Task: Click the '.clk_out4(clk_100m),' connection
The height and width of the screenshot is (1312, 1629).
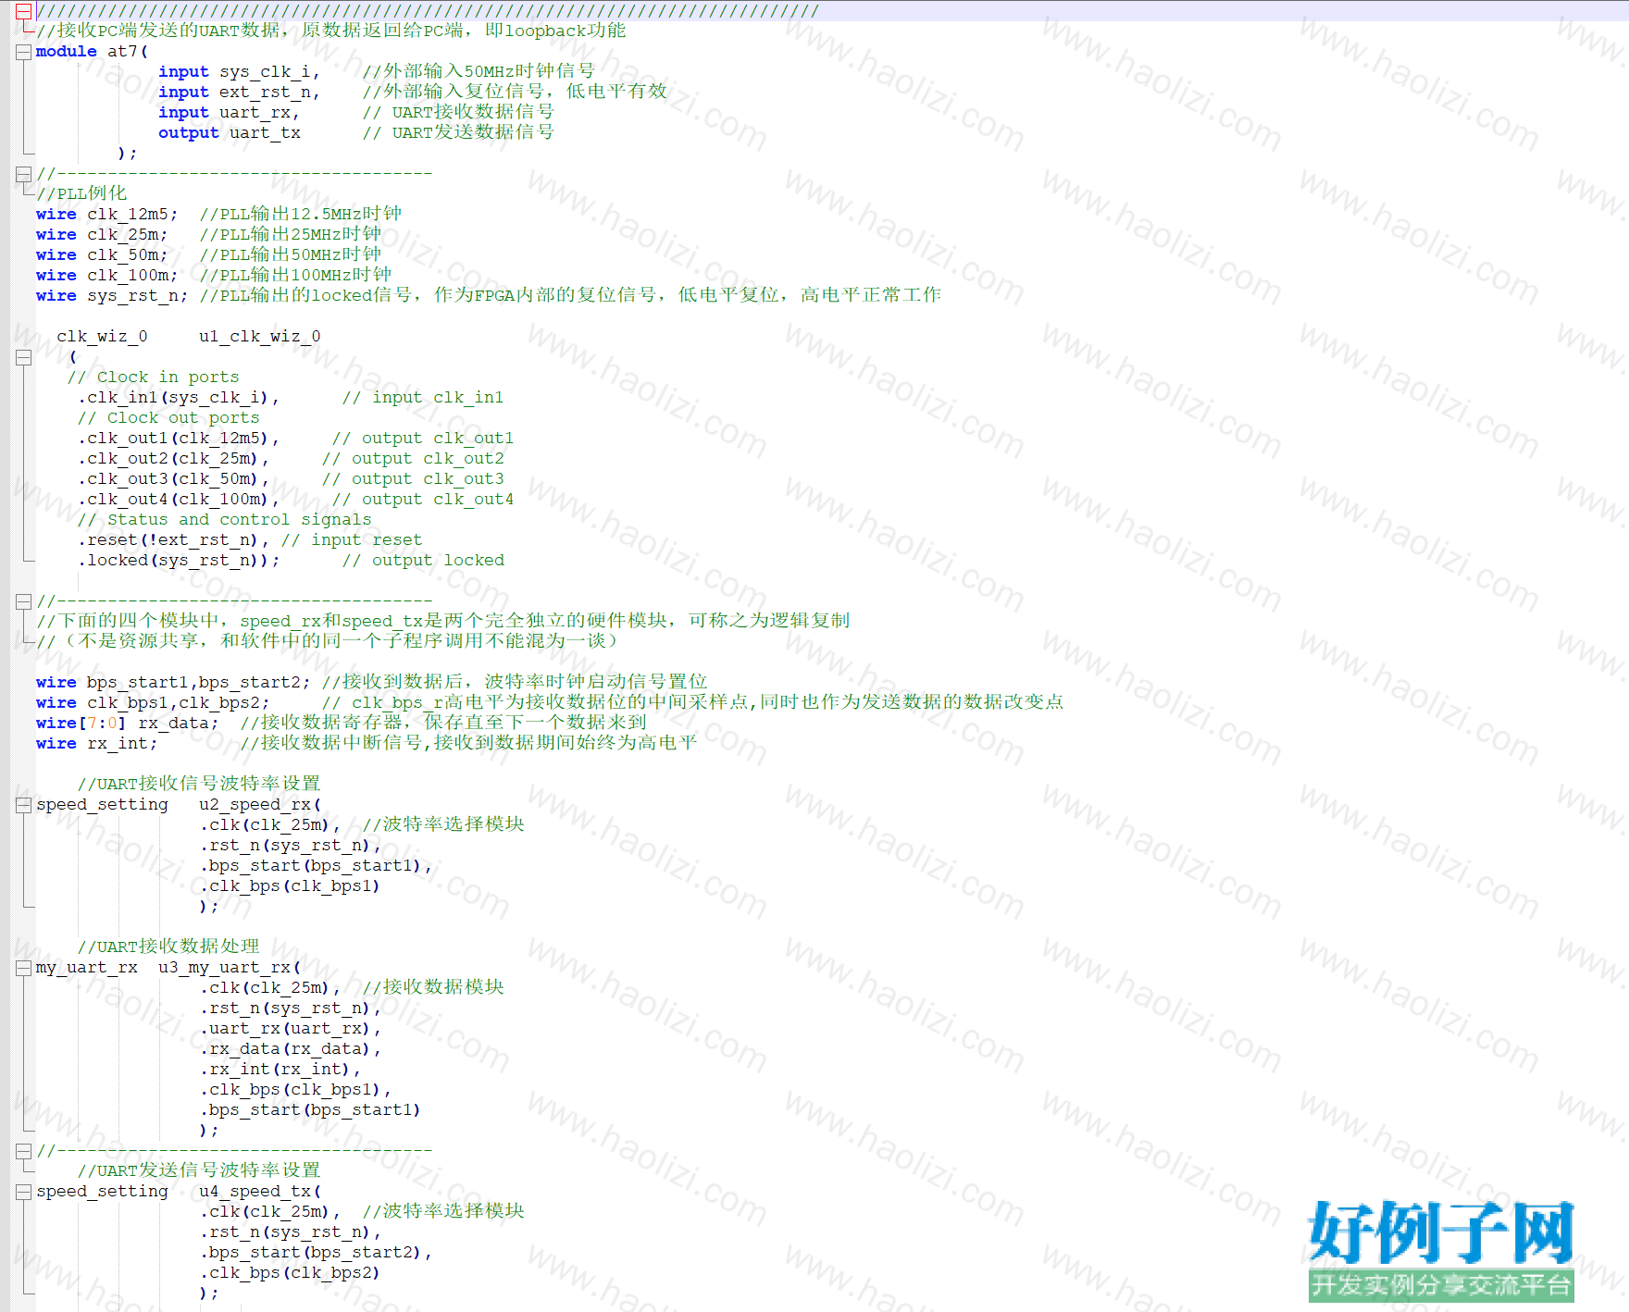Action: click(x=178, y=500)
